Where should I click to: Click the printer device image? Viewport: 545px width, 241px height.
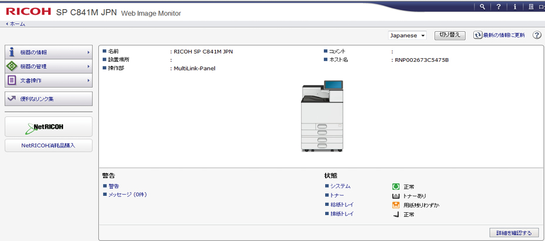(x=322, y=116)
